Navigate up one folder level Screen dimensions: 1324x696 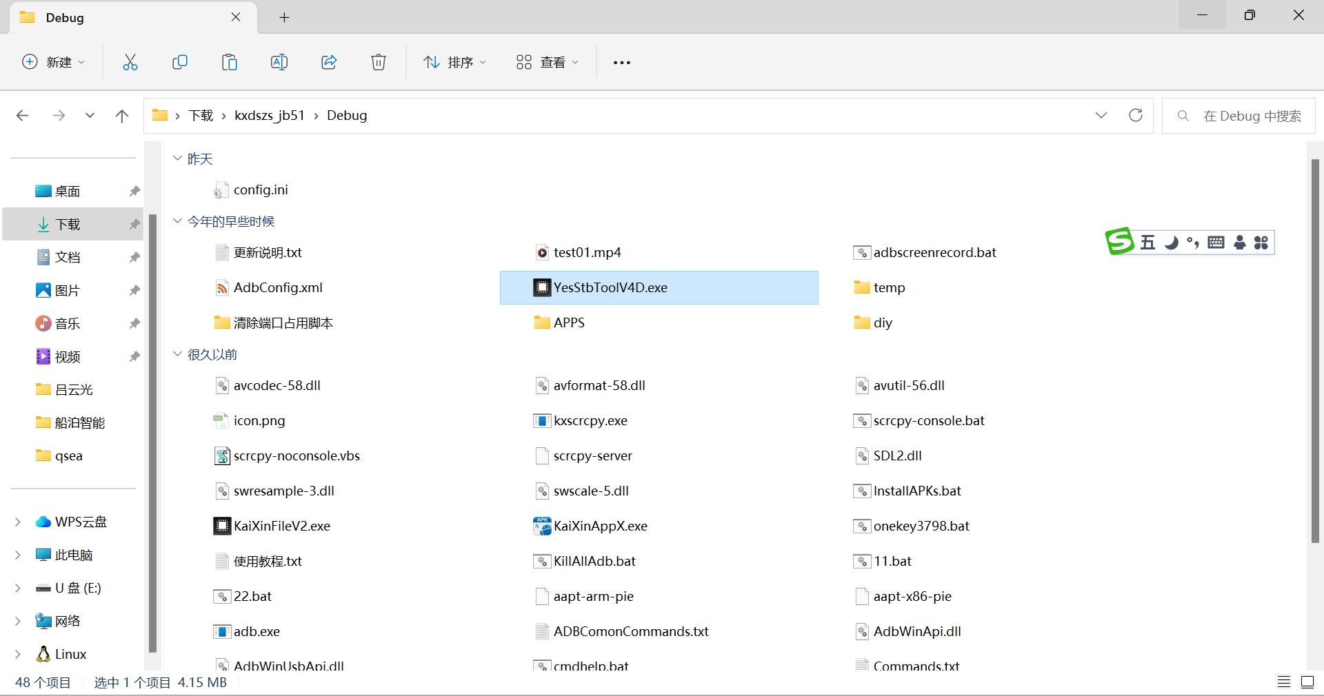coord(122,116)
